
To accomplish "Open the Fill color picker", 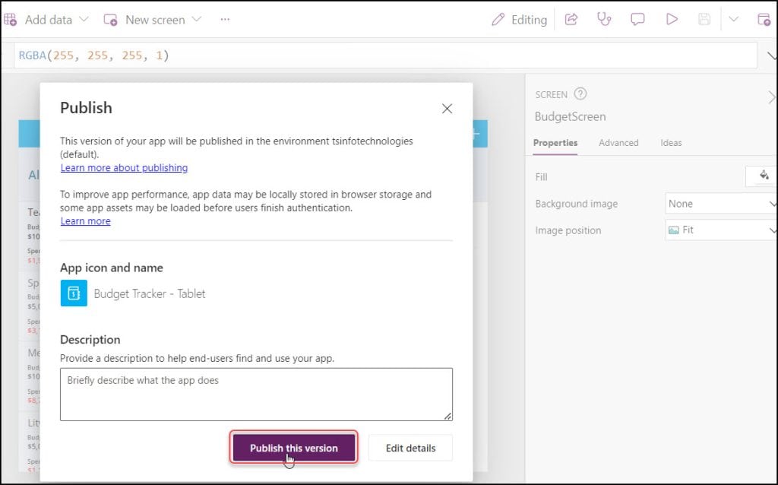I will [x=763, y=176].
